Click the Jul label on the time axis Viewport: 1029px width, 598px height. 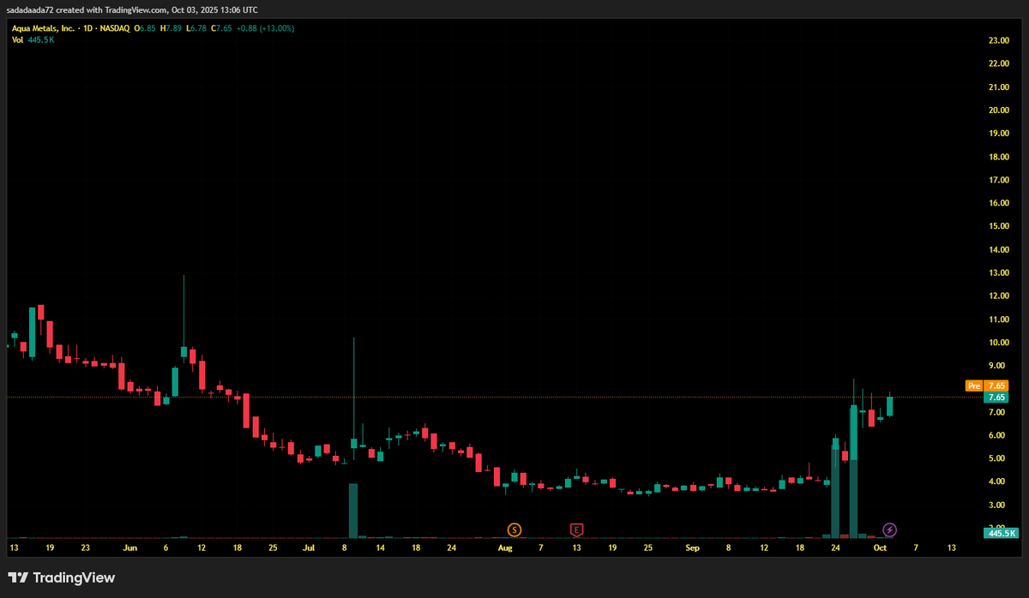(x=309, y=547)
